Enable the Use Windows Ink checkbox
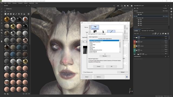 (84, 72)
